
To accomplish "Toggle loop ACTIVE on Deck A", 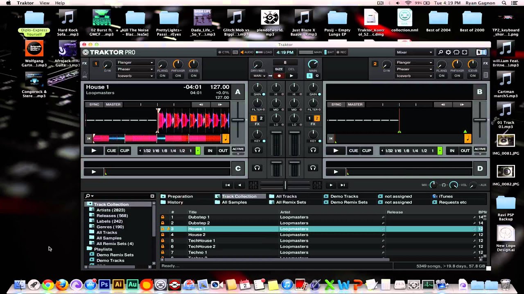I will (x=238, y=149).
